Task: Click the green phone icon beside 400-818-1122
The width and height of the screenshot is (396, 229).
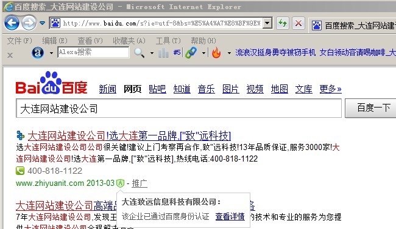Action: coord(20,171)
